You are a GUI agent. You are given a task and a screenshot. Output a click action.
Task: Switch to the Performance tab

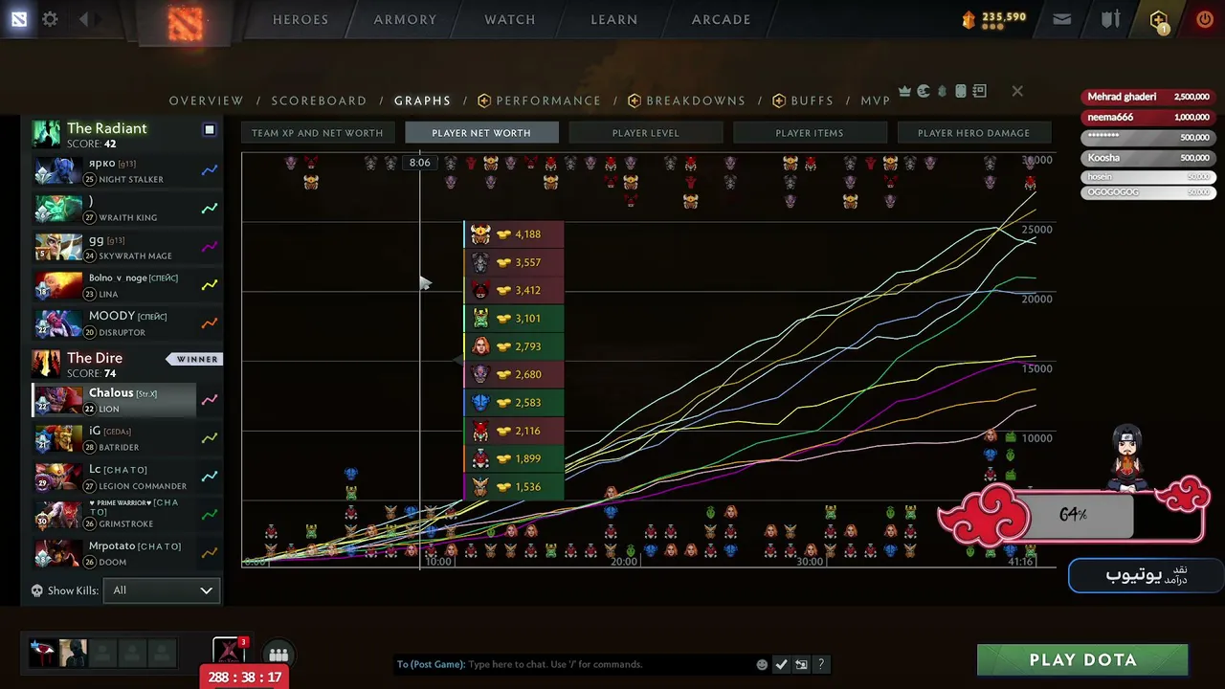coord(540,100)
